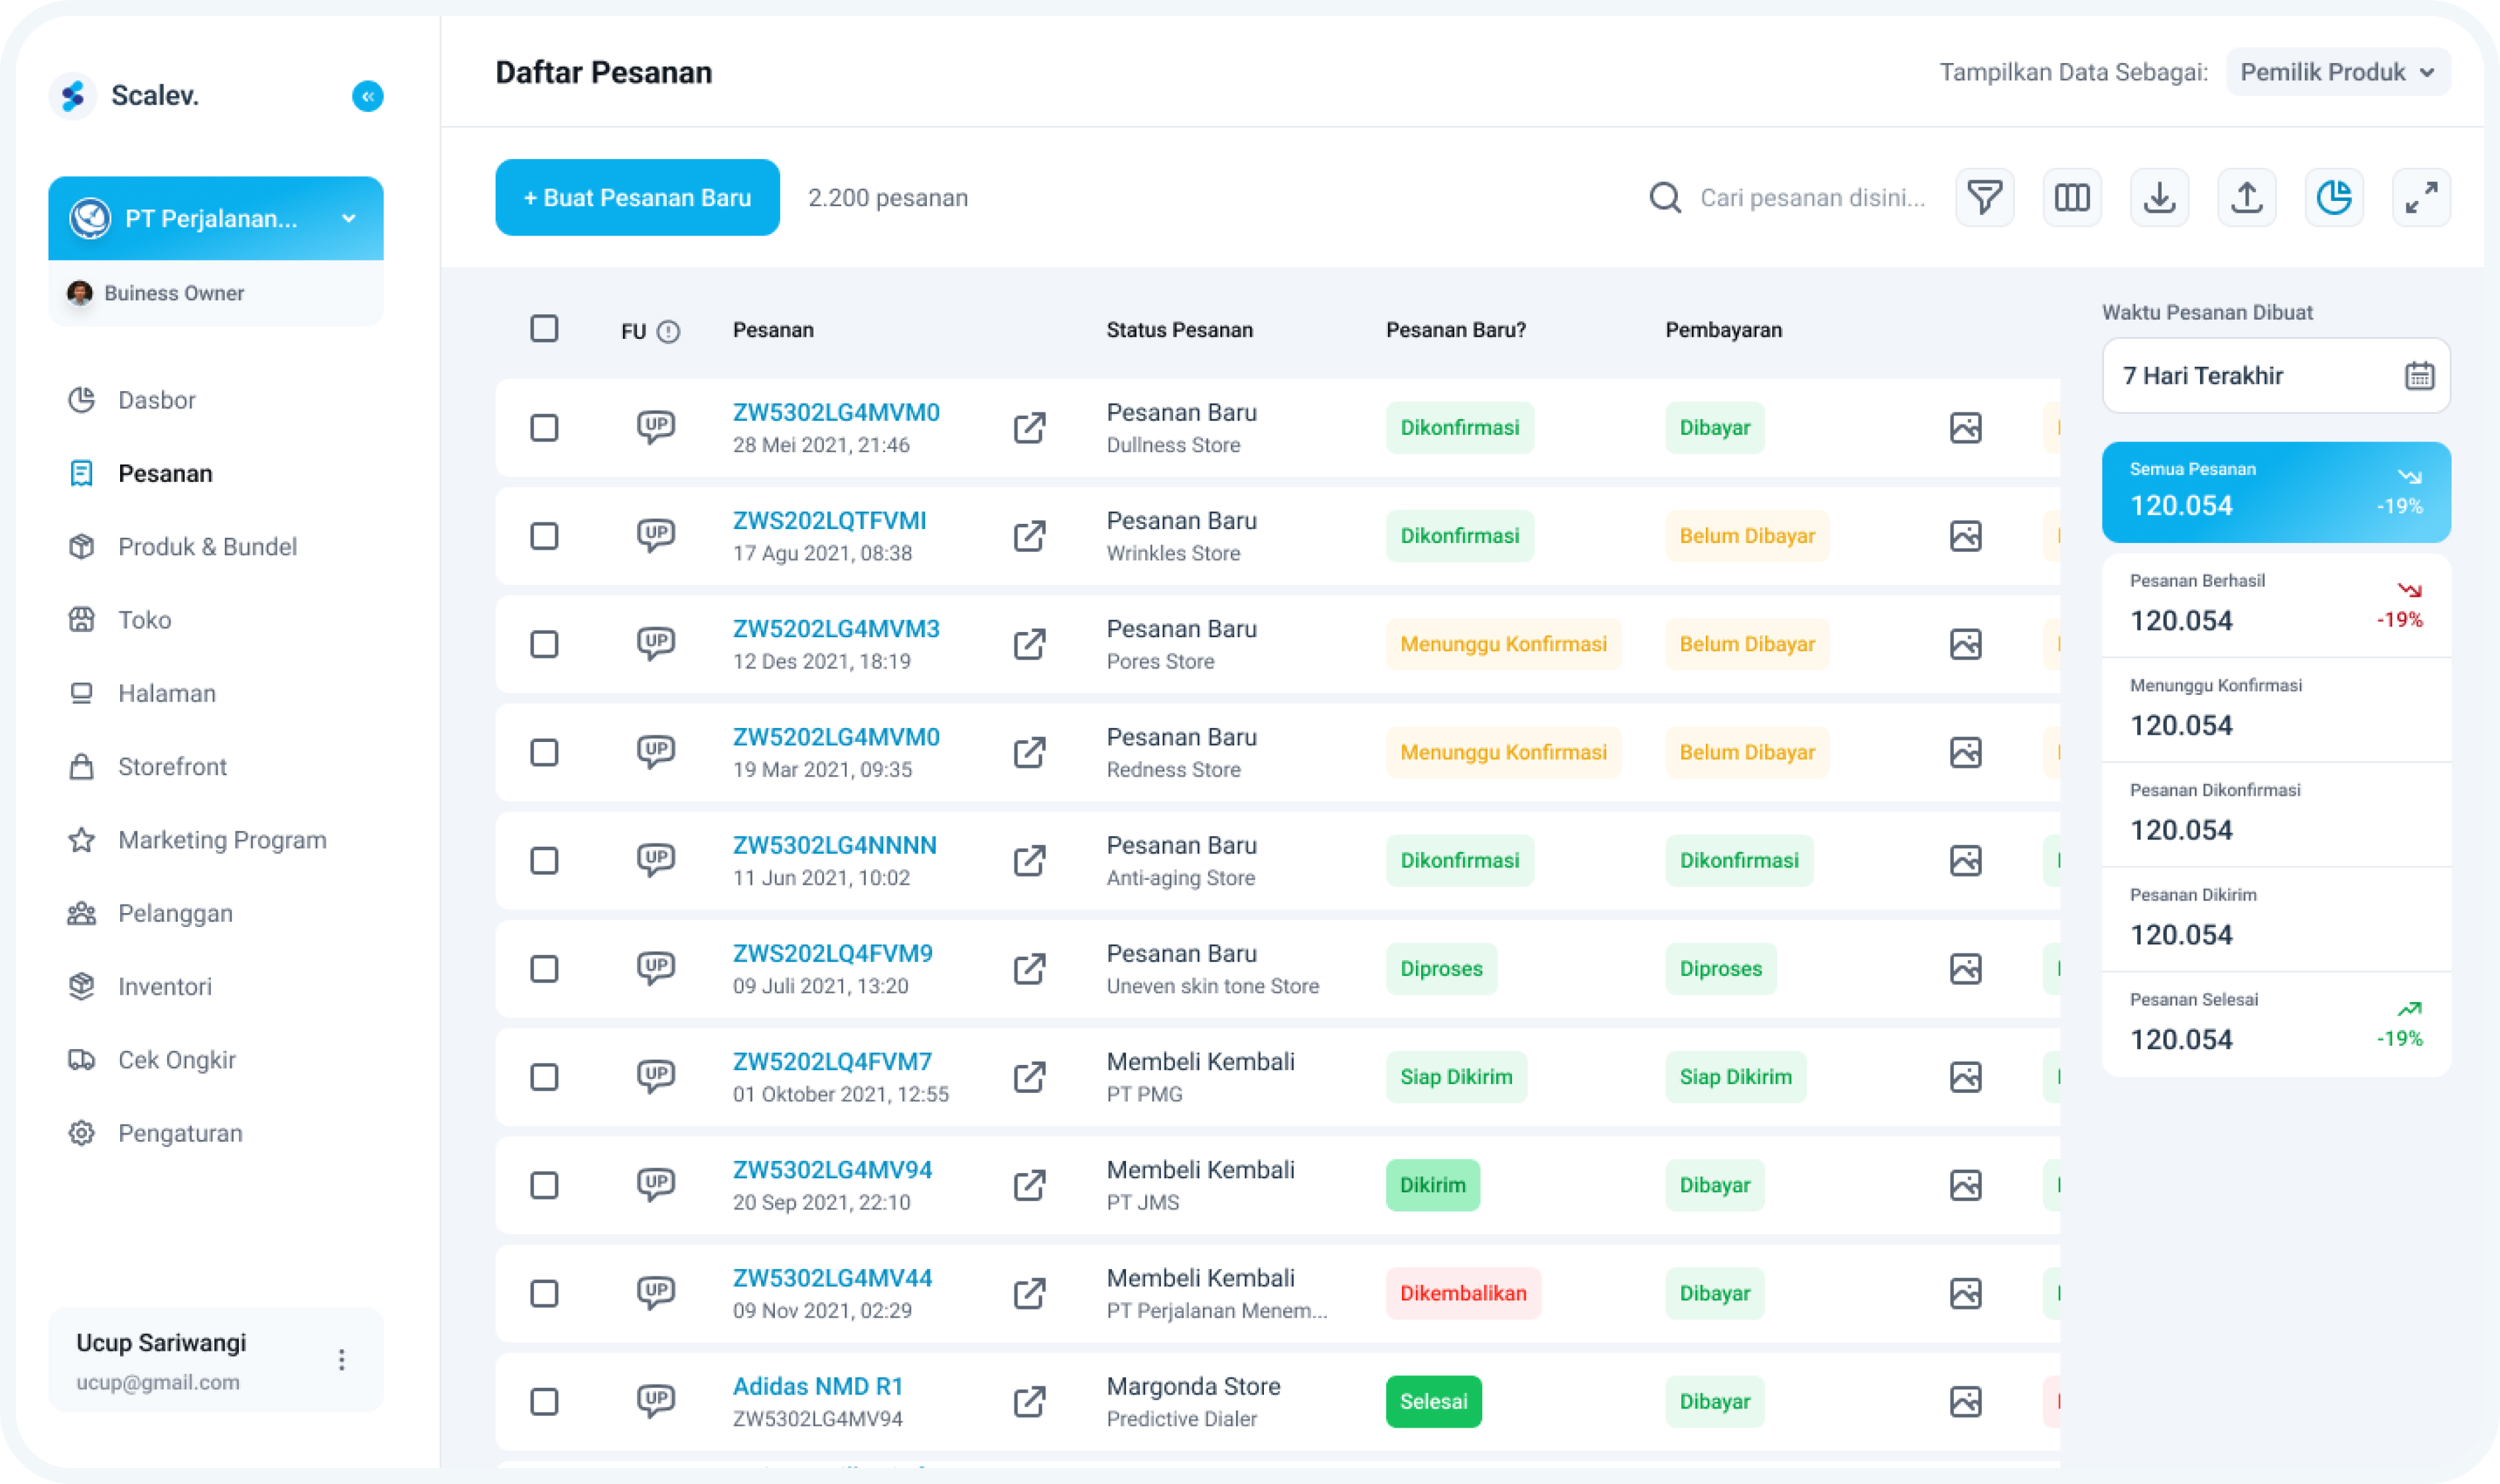Toggle the select-all checkbox in table header

click(x=544, y=329)
